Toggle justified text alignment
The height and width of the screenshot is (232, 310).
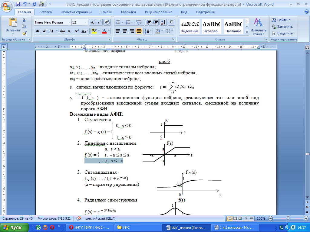pyautogui.click(x=139, y=31)
